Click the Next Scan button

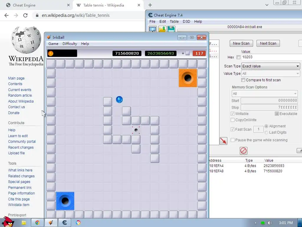[x=268, y=43]
